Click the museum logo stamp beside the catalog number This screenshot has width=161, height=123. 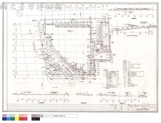coord(42,116)
